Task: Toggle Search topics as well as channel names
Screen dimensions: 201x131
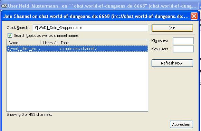Action: [10, 36]
